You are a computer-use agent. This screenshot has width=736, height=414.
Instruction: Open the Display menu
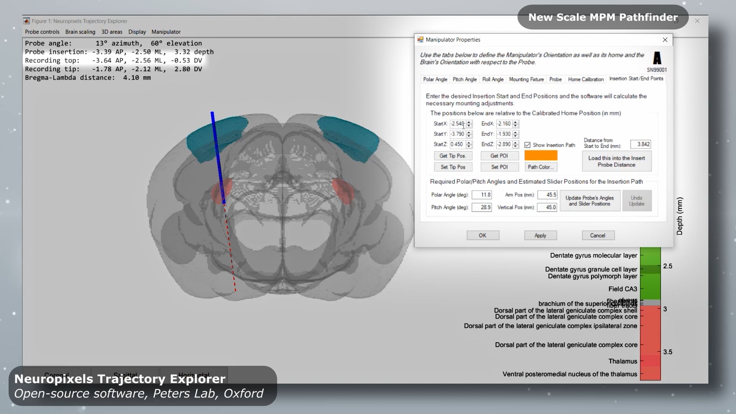coord(137,32)
